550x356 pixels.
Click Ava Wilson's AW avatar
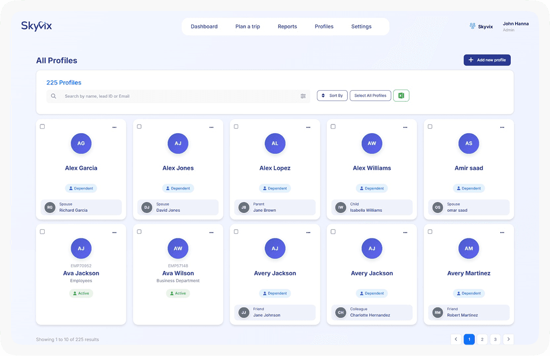pyautogui.click(x=178, y=248)
